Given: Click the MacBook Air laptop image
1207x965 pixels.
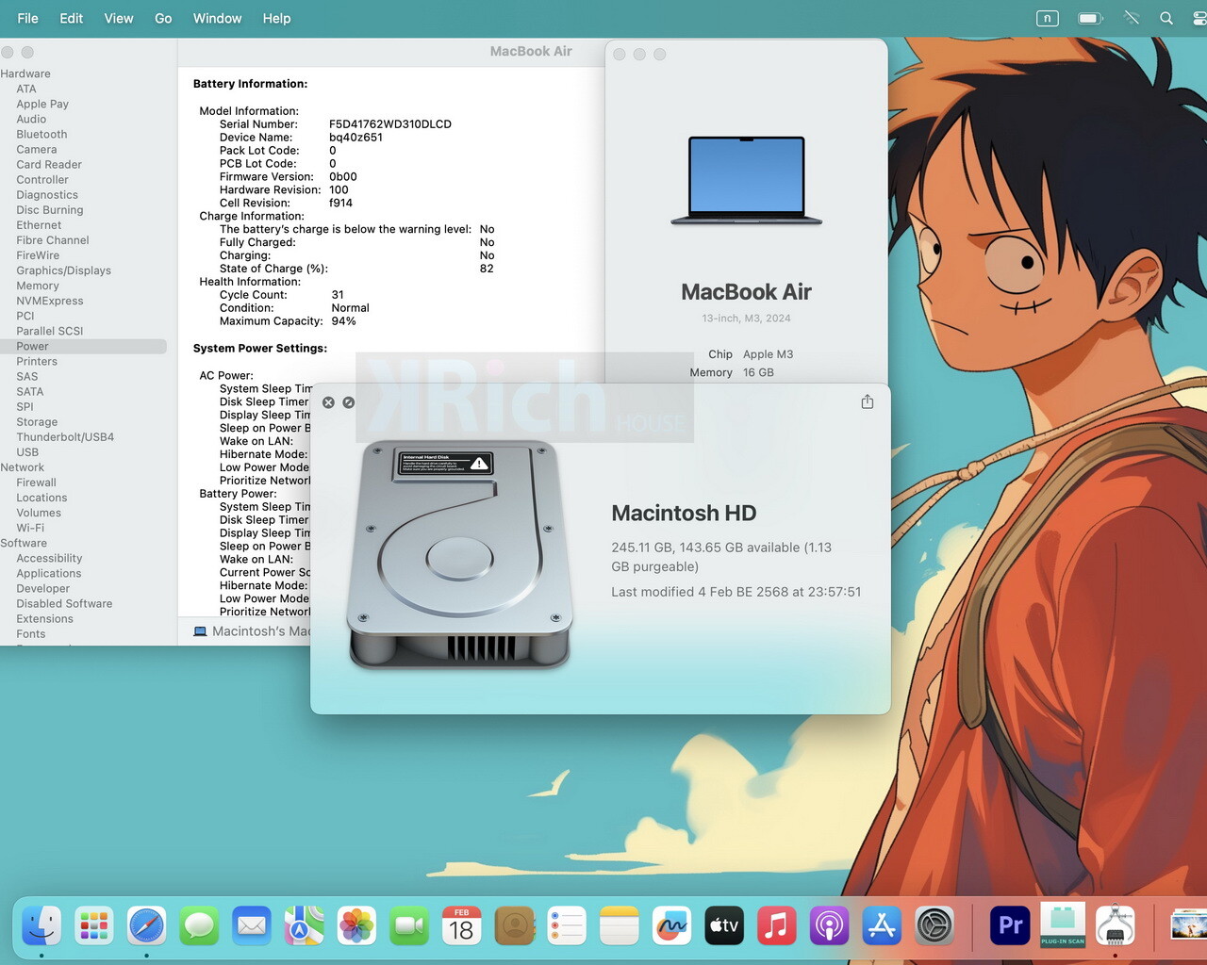Looking at the screenshot, I should [x=747, y=181].
